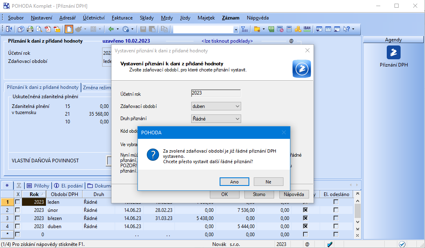
Task: Uncheck the marked checkbox in duben row
Action: [x=305, y=226]
